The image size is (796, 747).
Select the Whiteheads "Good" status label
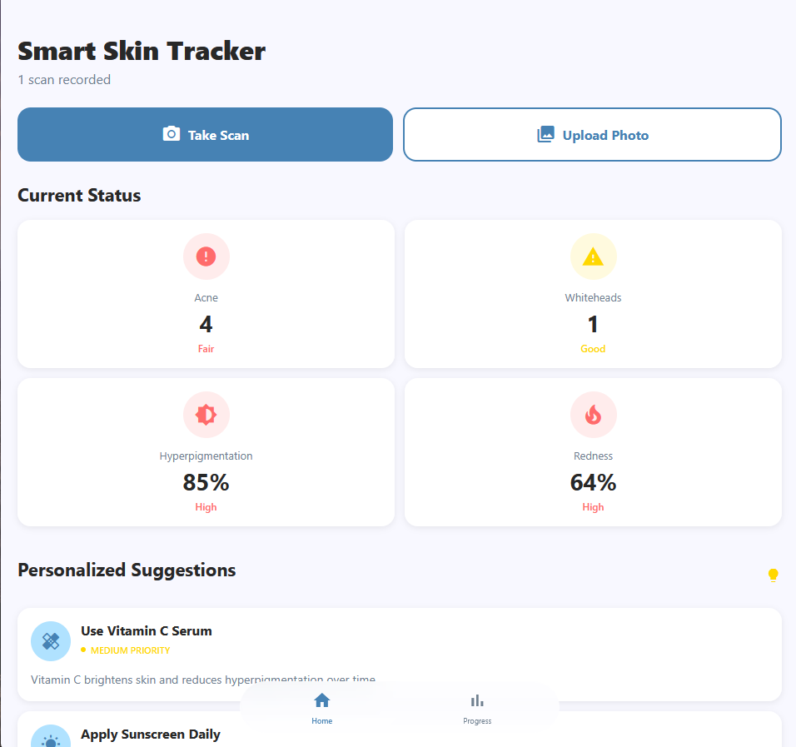tap(593, 349)
